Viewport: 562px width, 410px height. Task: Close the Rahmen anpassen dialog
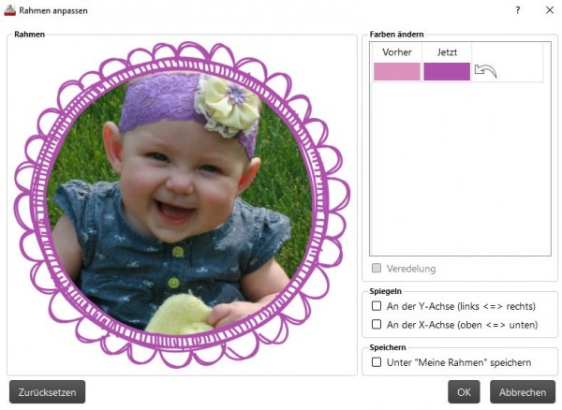[x=550, y=10]
